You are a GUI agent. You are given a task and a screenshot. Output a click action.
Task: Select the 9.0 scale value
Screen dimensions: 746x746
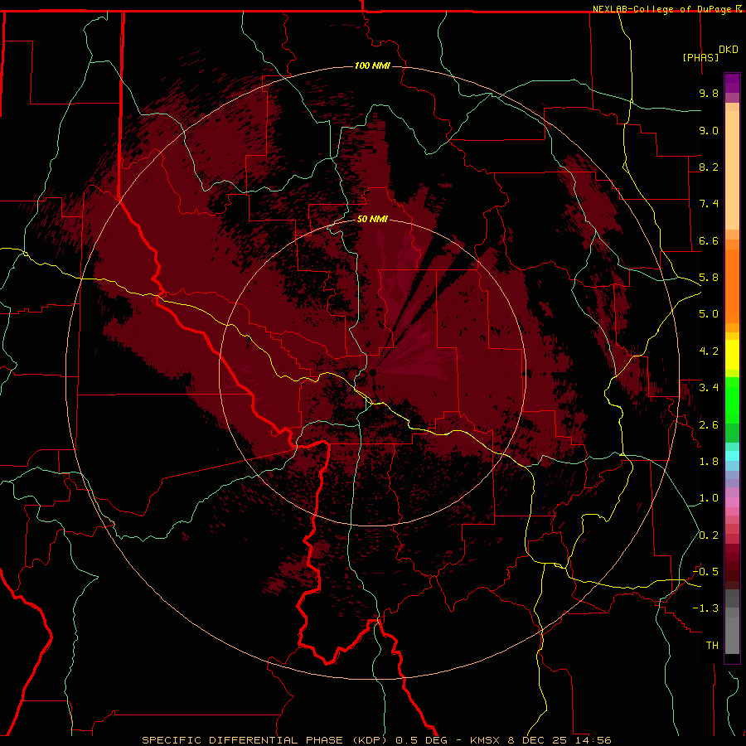click(709, 130)
